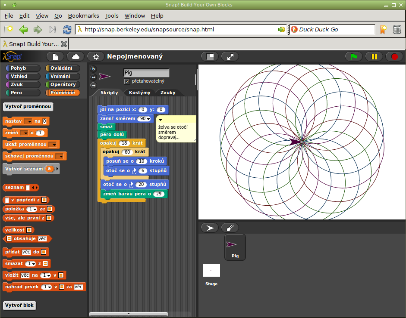Open the Snap! settings gear menu
The image size is (406, 318).
[x=96, y=57]
